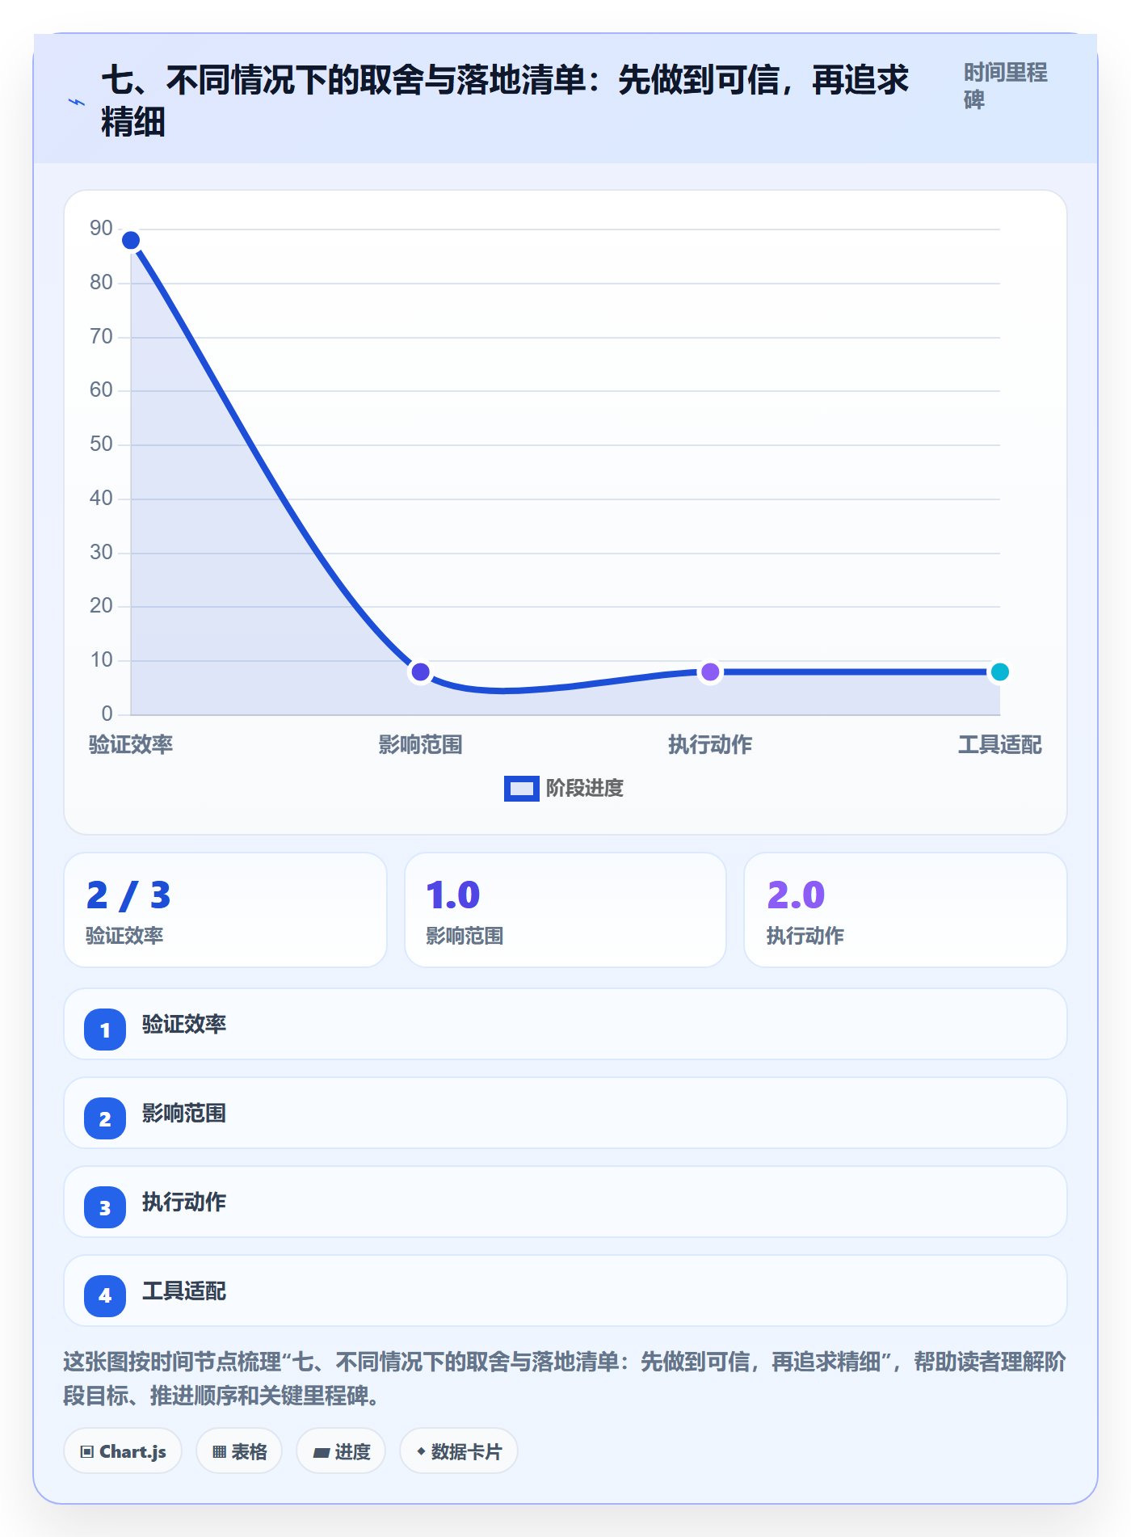Click the number 3 badge for 执行动作
This screenshot has width=1131, height=1537.
tap(105, 1207)
